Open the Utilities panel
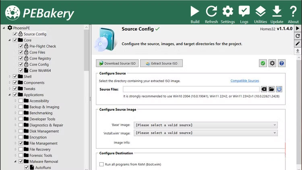The width and height of the screenshot is (302, 170). click(x=261, y=12)
